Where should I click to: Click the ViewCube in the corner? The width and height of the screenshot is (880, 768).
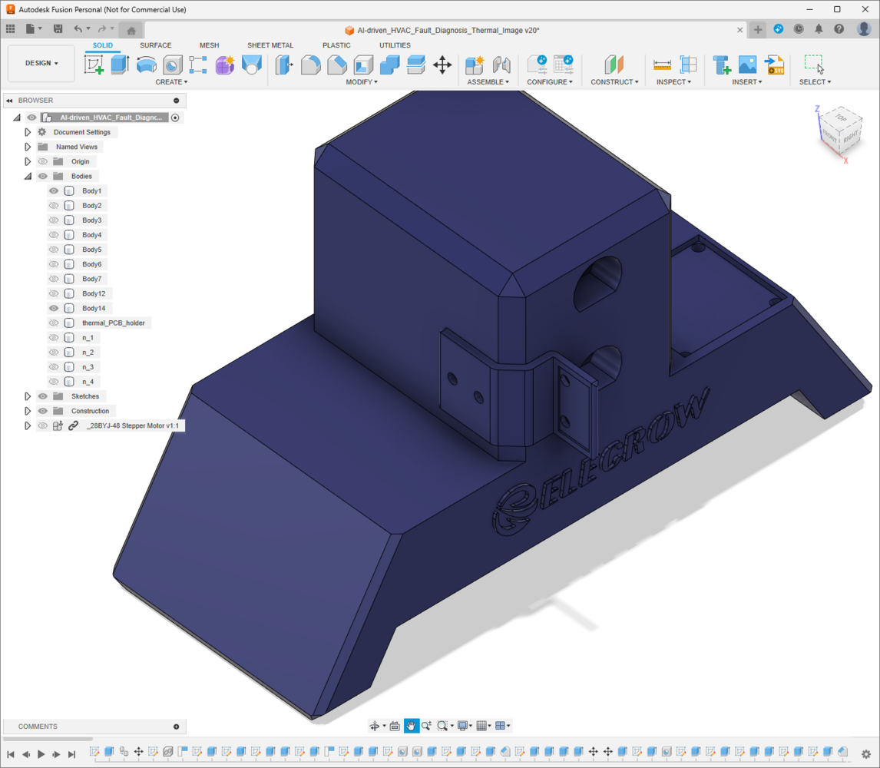pyautogui.click(x=839, y=132)
